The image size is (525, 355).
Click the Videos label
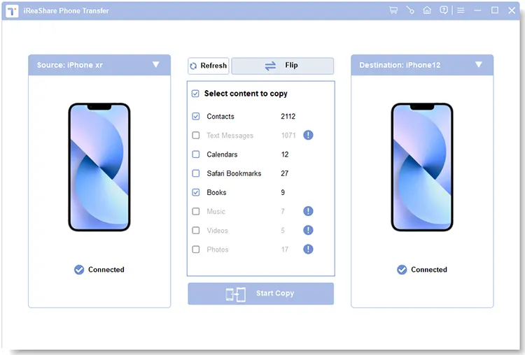pyautogui.click(x=217, y=231)
